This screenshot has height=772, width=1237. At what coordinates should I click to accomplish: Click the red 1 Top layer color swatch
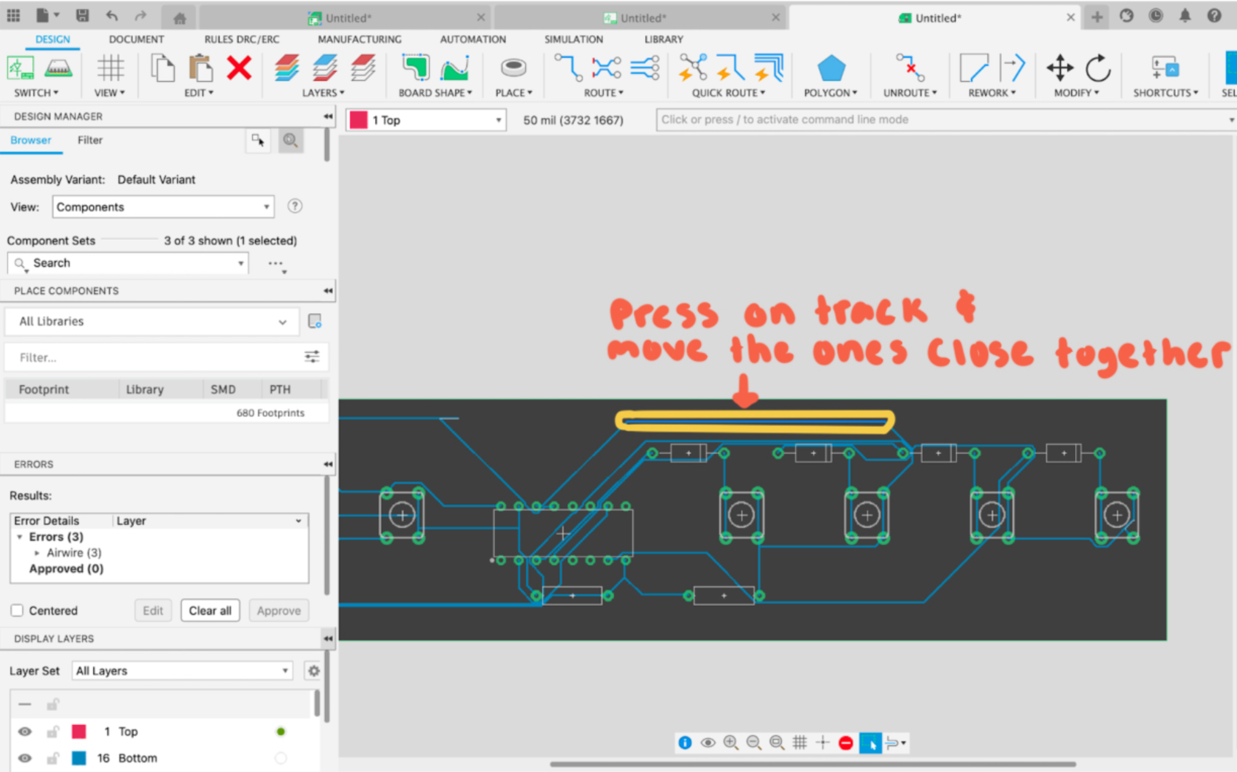click(x=79, y=731)
